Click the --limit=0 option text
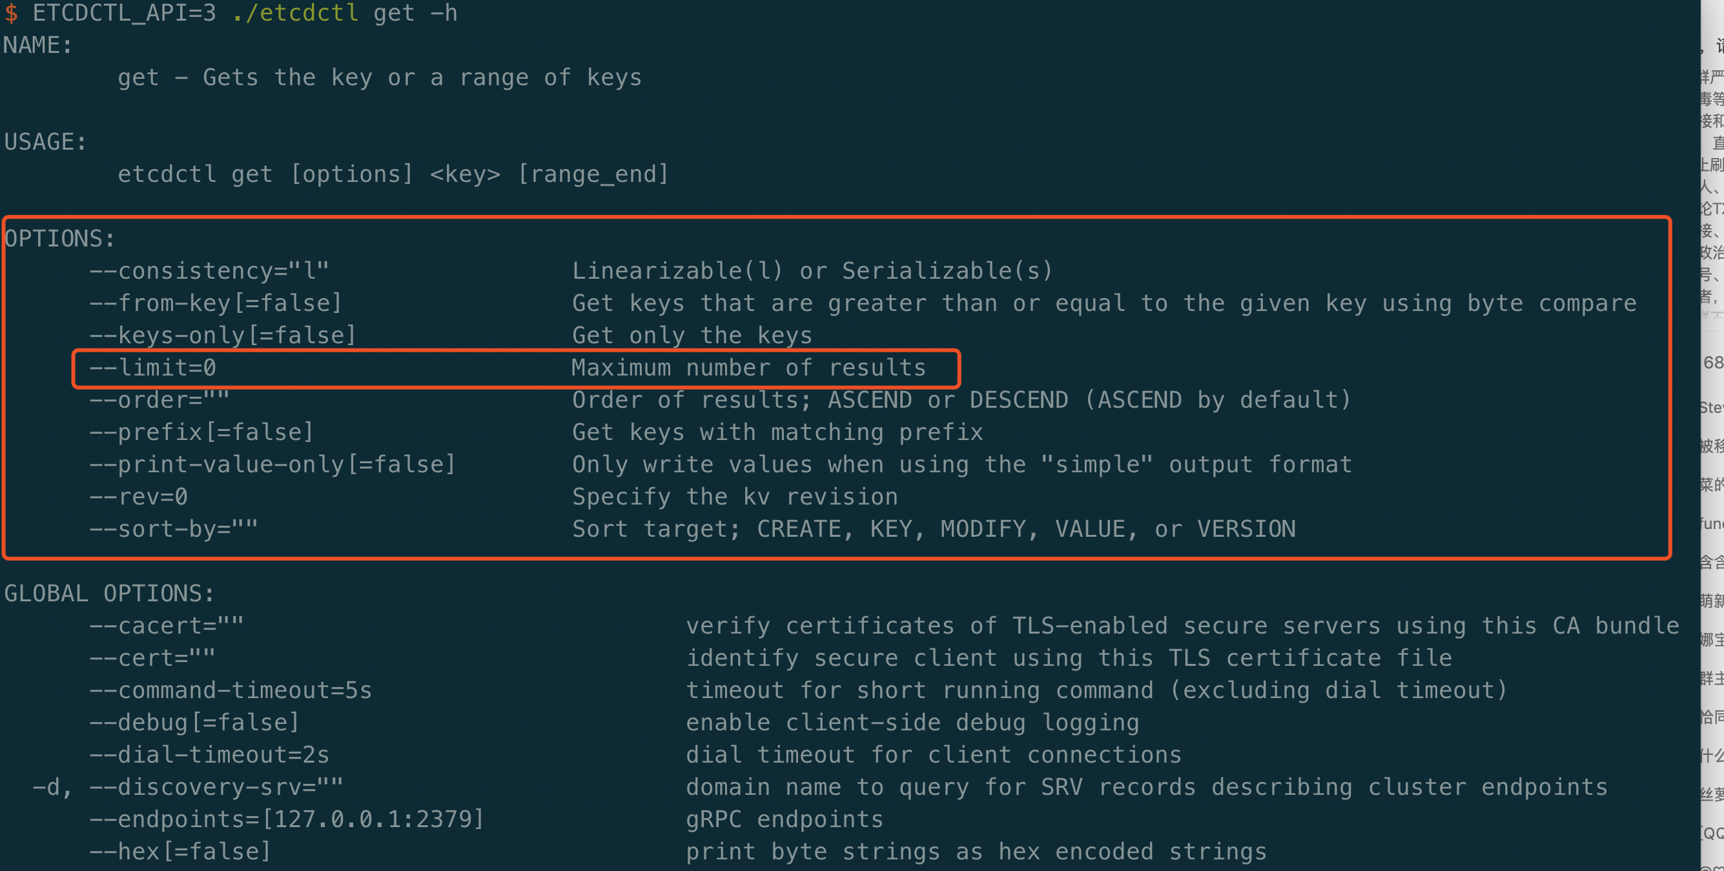 [x=152, y=368]
